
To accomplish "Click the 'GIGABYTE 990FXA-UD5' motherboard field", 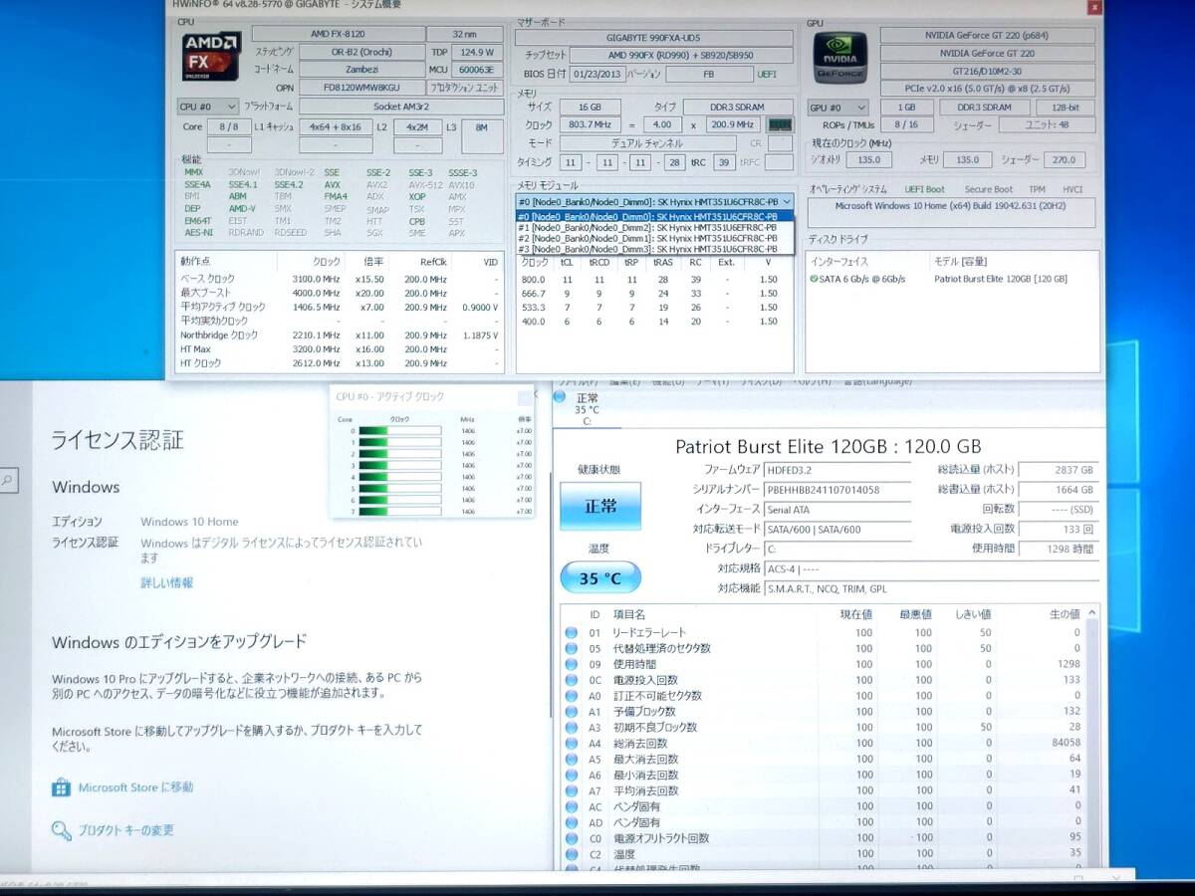I will pyautogui.click(x=653, y=38).
